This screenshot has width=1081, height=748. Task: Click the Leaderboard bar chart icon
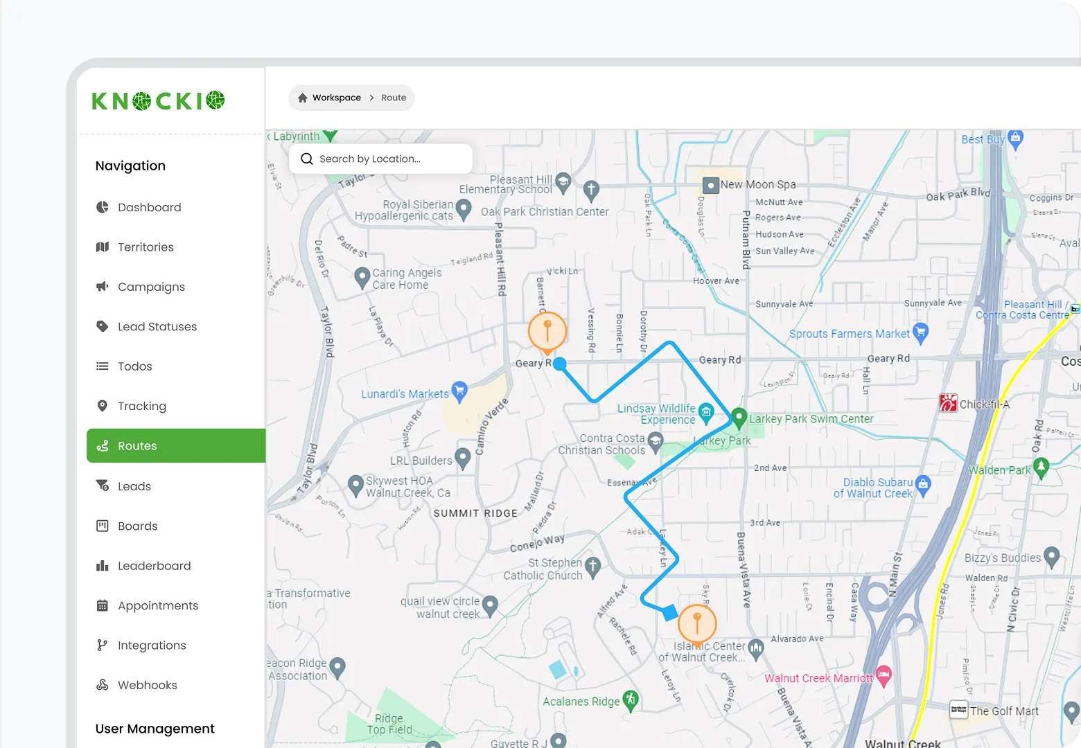tap(103, 566)
